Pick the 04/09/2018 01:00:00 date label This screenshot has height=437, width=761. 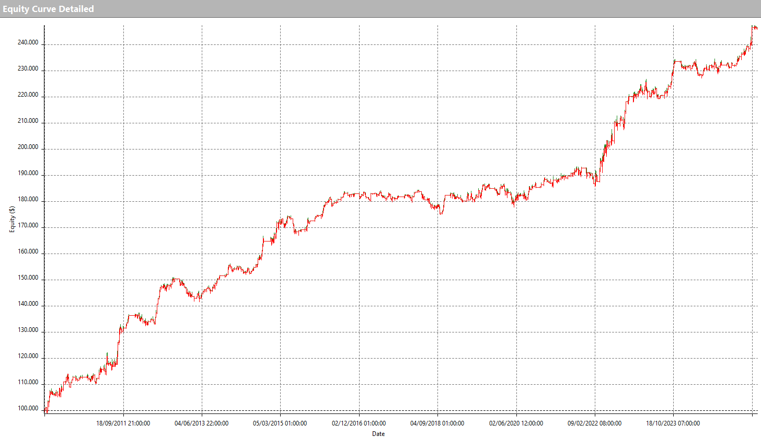pos(437,423)
